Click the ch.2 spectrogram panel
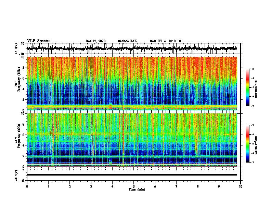This screenshot has height=209, width=271. point(132,140)
